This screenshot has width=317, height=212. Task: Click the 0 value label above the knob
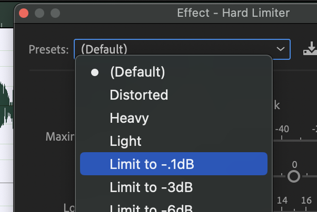point(294,164)
